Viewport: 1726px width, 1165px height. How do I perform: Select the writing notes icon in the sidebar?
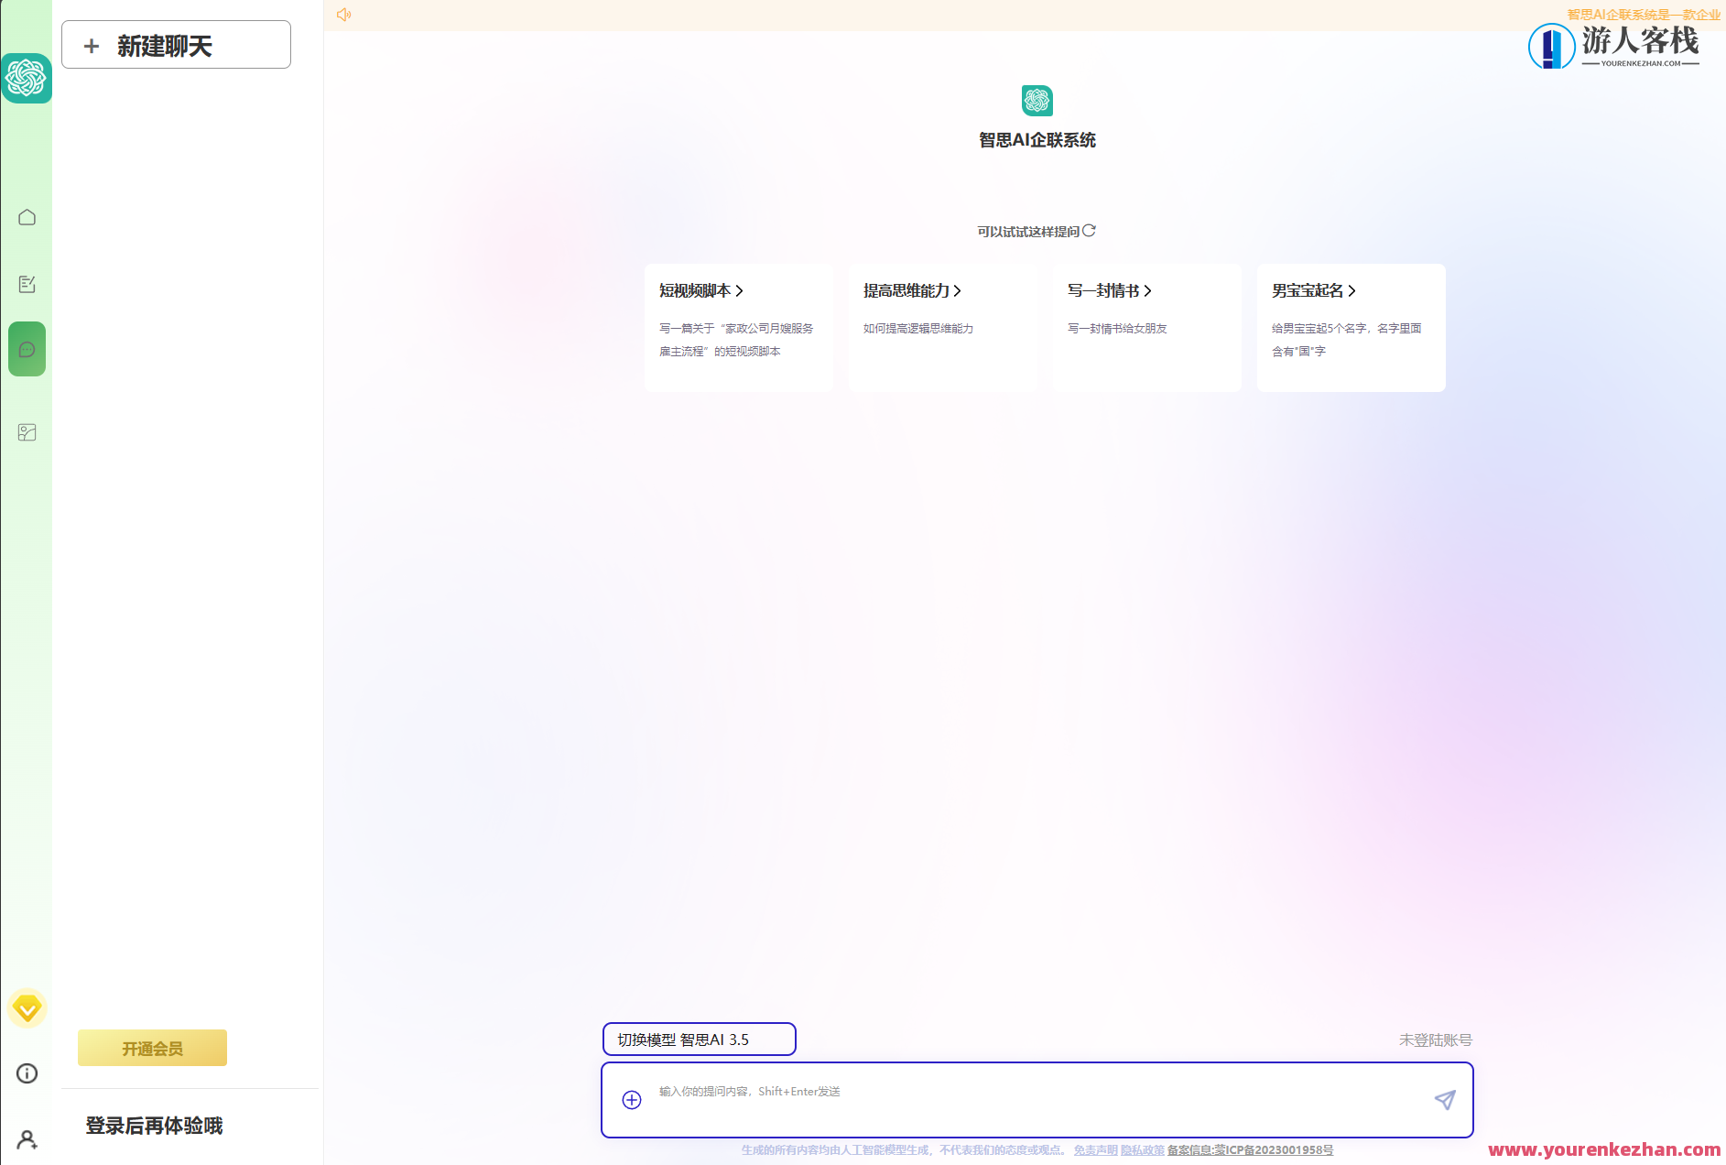[x=27, y=284]
